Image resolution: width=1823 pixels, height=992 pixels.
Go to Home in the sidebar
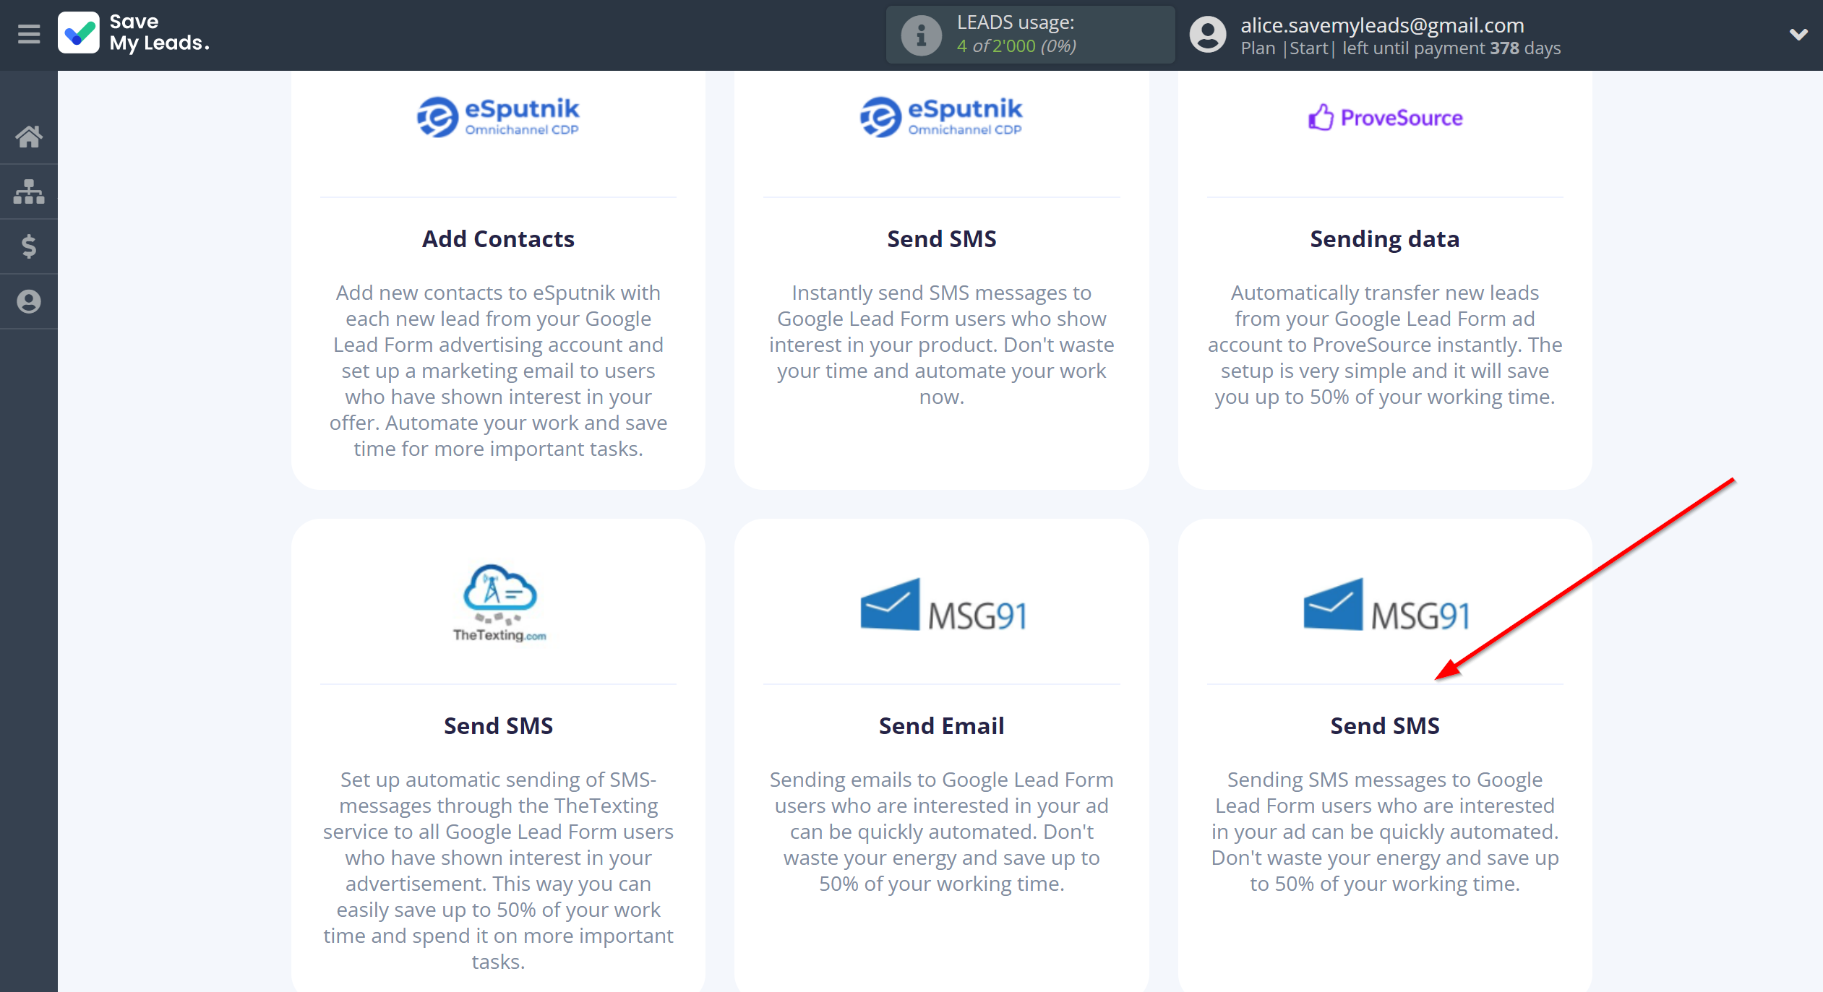pyautogui.click(x=29, y=137)
